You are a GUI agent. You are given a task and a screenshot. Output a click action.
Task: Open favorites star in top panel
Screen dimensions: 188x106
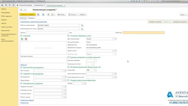point(2,5)
